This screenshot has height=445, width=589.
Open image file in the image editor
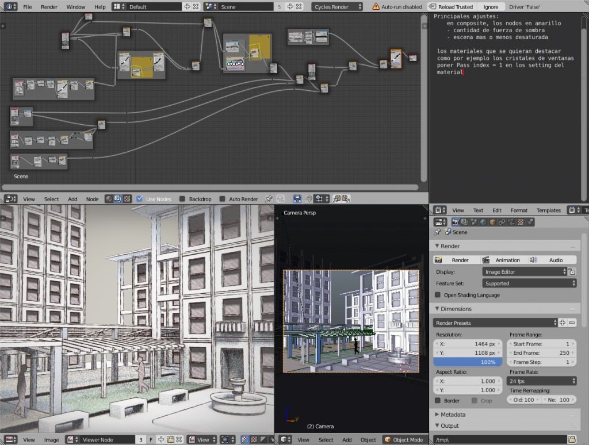[x=171, y=440]
